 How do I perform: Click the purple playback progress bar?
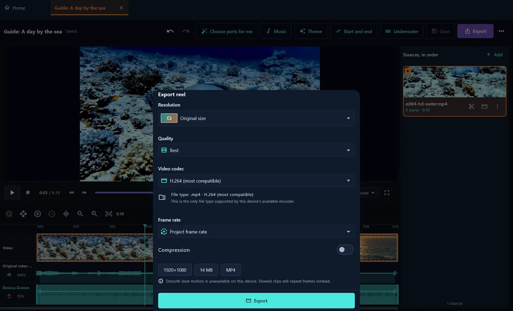pyautogui.click(x=124, y=192)
